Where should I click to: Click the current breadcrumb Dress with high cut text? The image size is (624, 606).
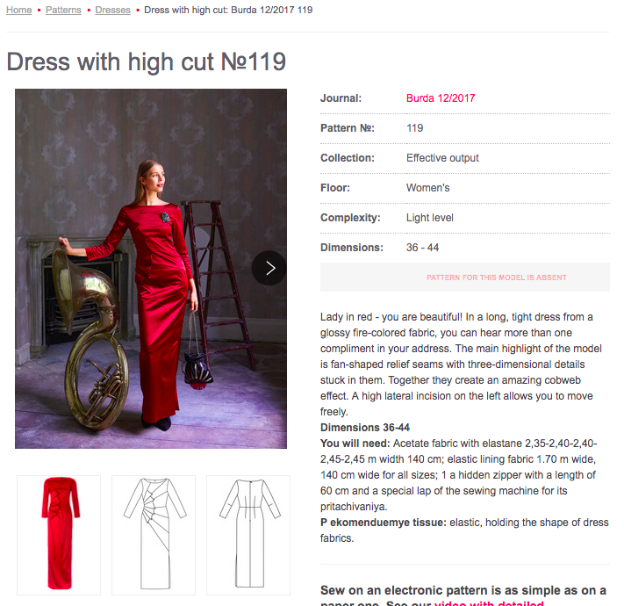coord(228,10)
